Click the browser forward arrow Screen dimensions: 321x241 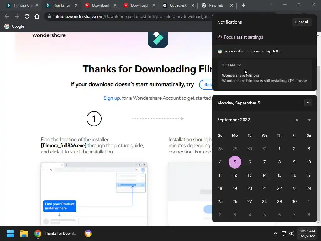17,16
